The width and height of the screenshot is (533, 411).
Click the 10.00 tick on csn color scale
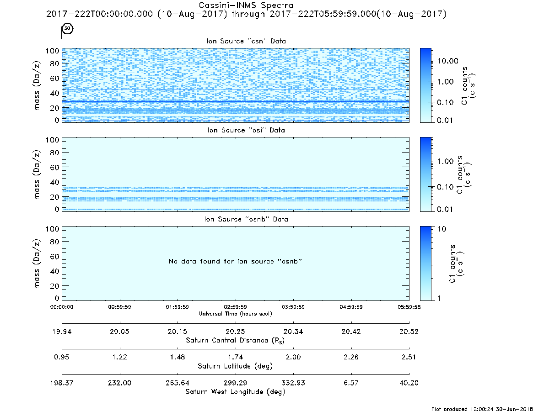(448, 61)
